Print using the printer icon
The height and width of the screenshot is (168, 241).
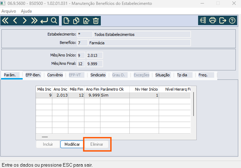pyautogui.click(x=212, y=21)
